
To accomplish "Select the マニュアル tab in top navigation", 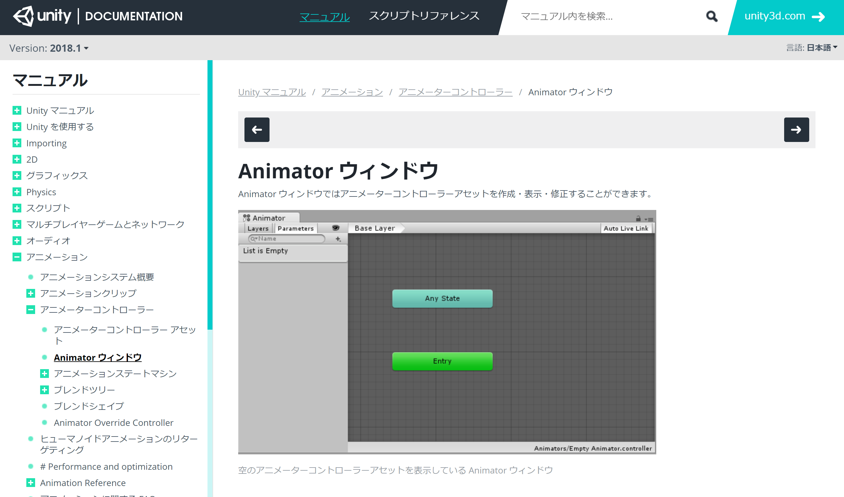I will tap(325, 16).
